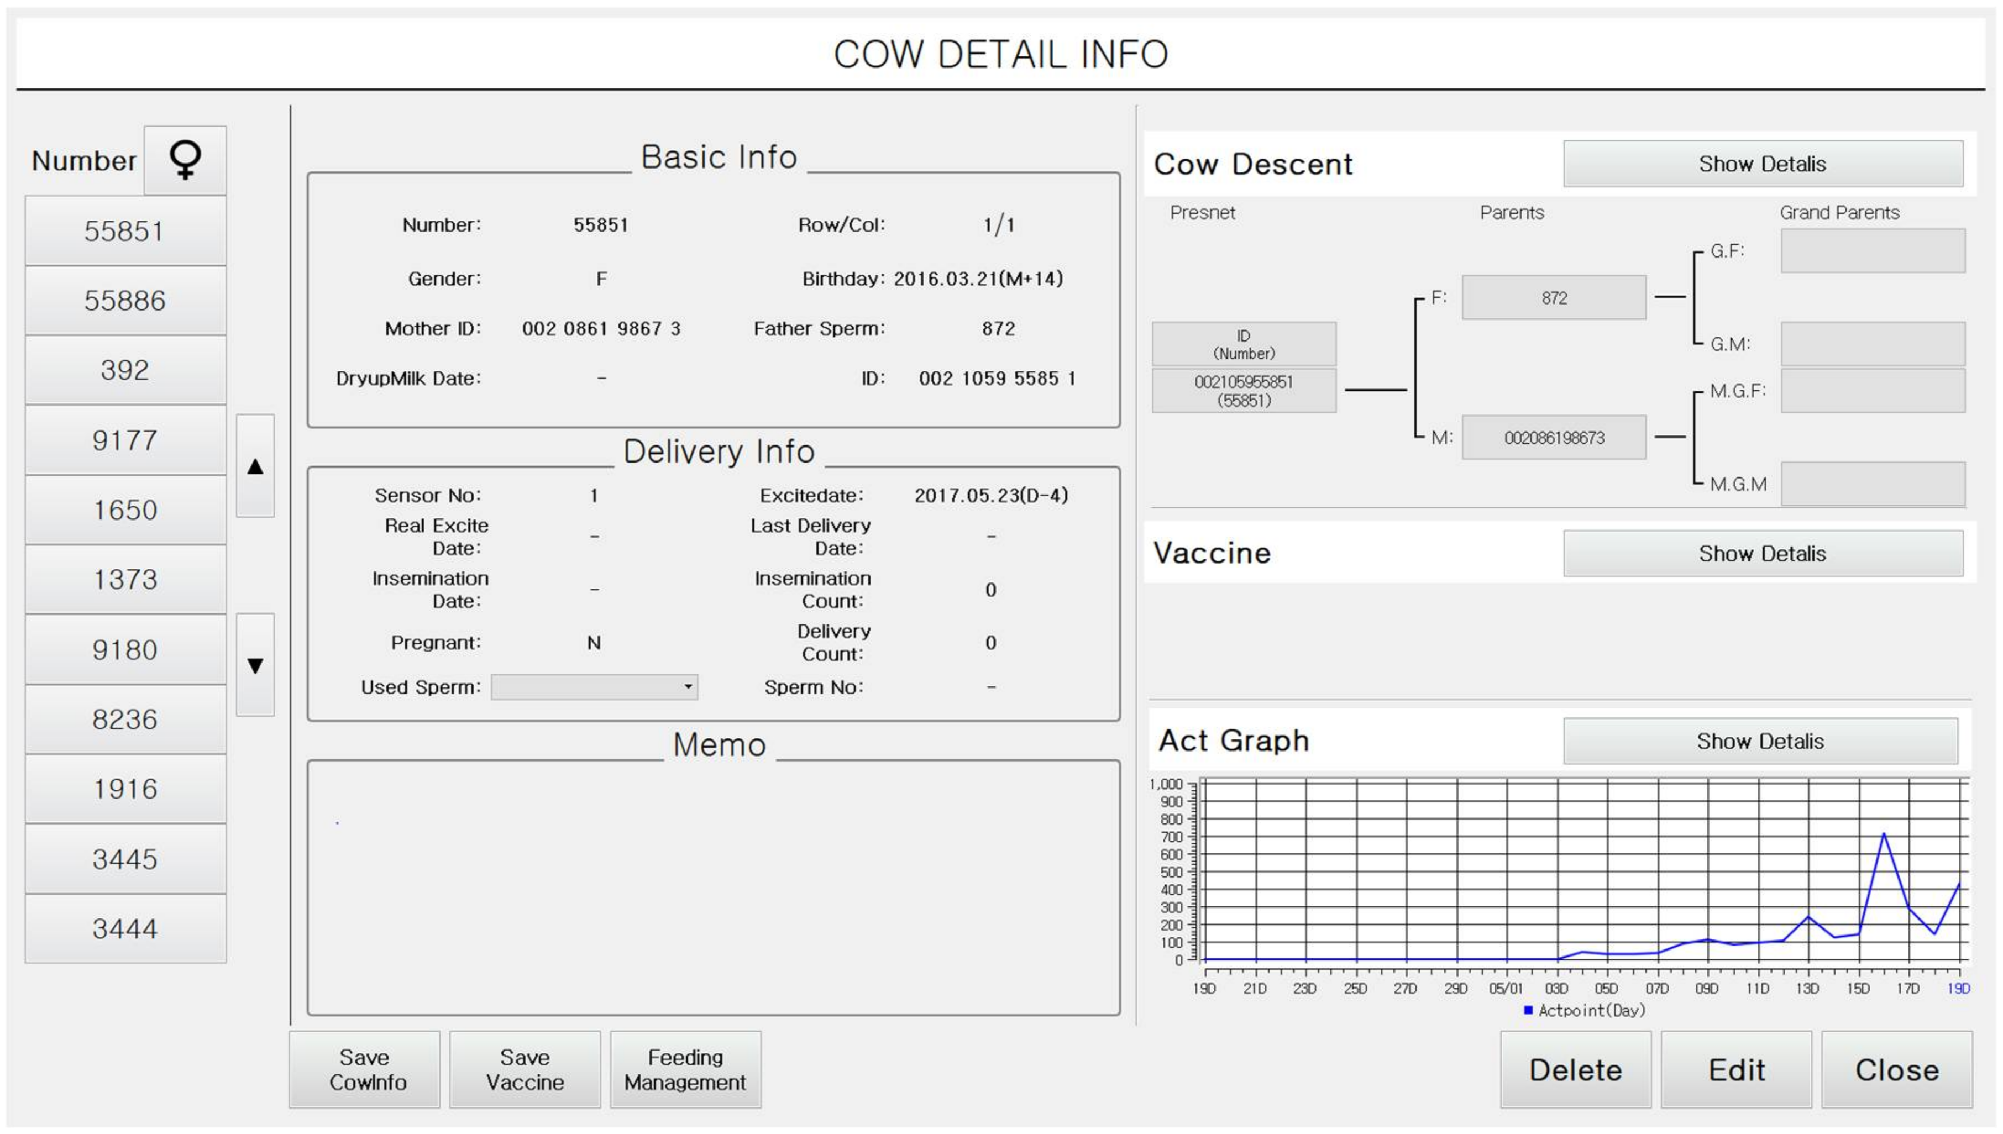
Task: Click the M.G.M grandparent field
Action: [1873, 485]
